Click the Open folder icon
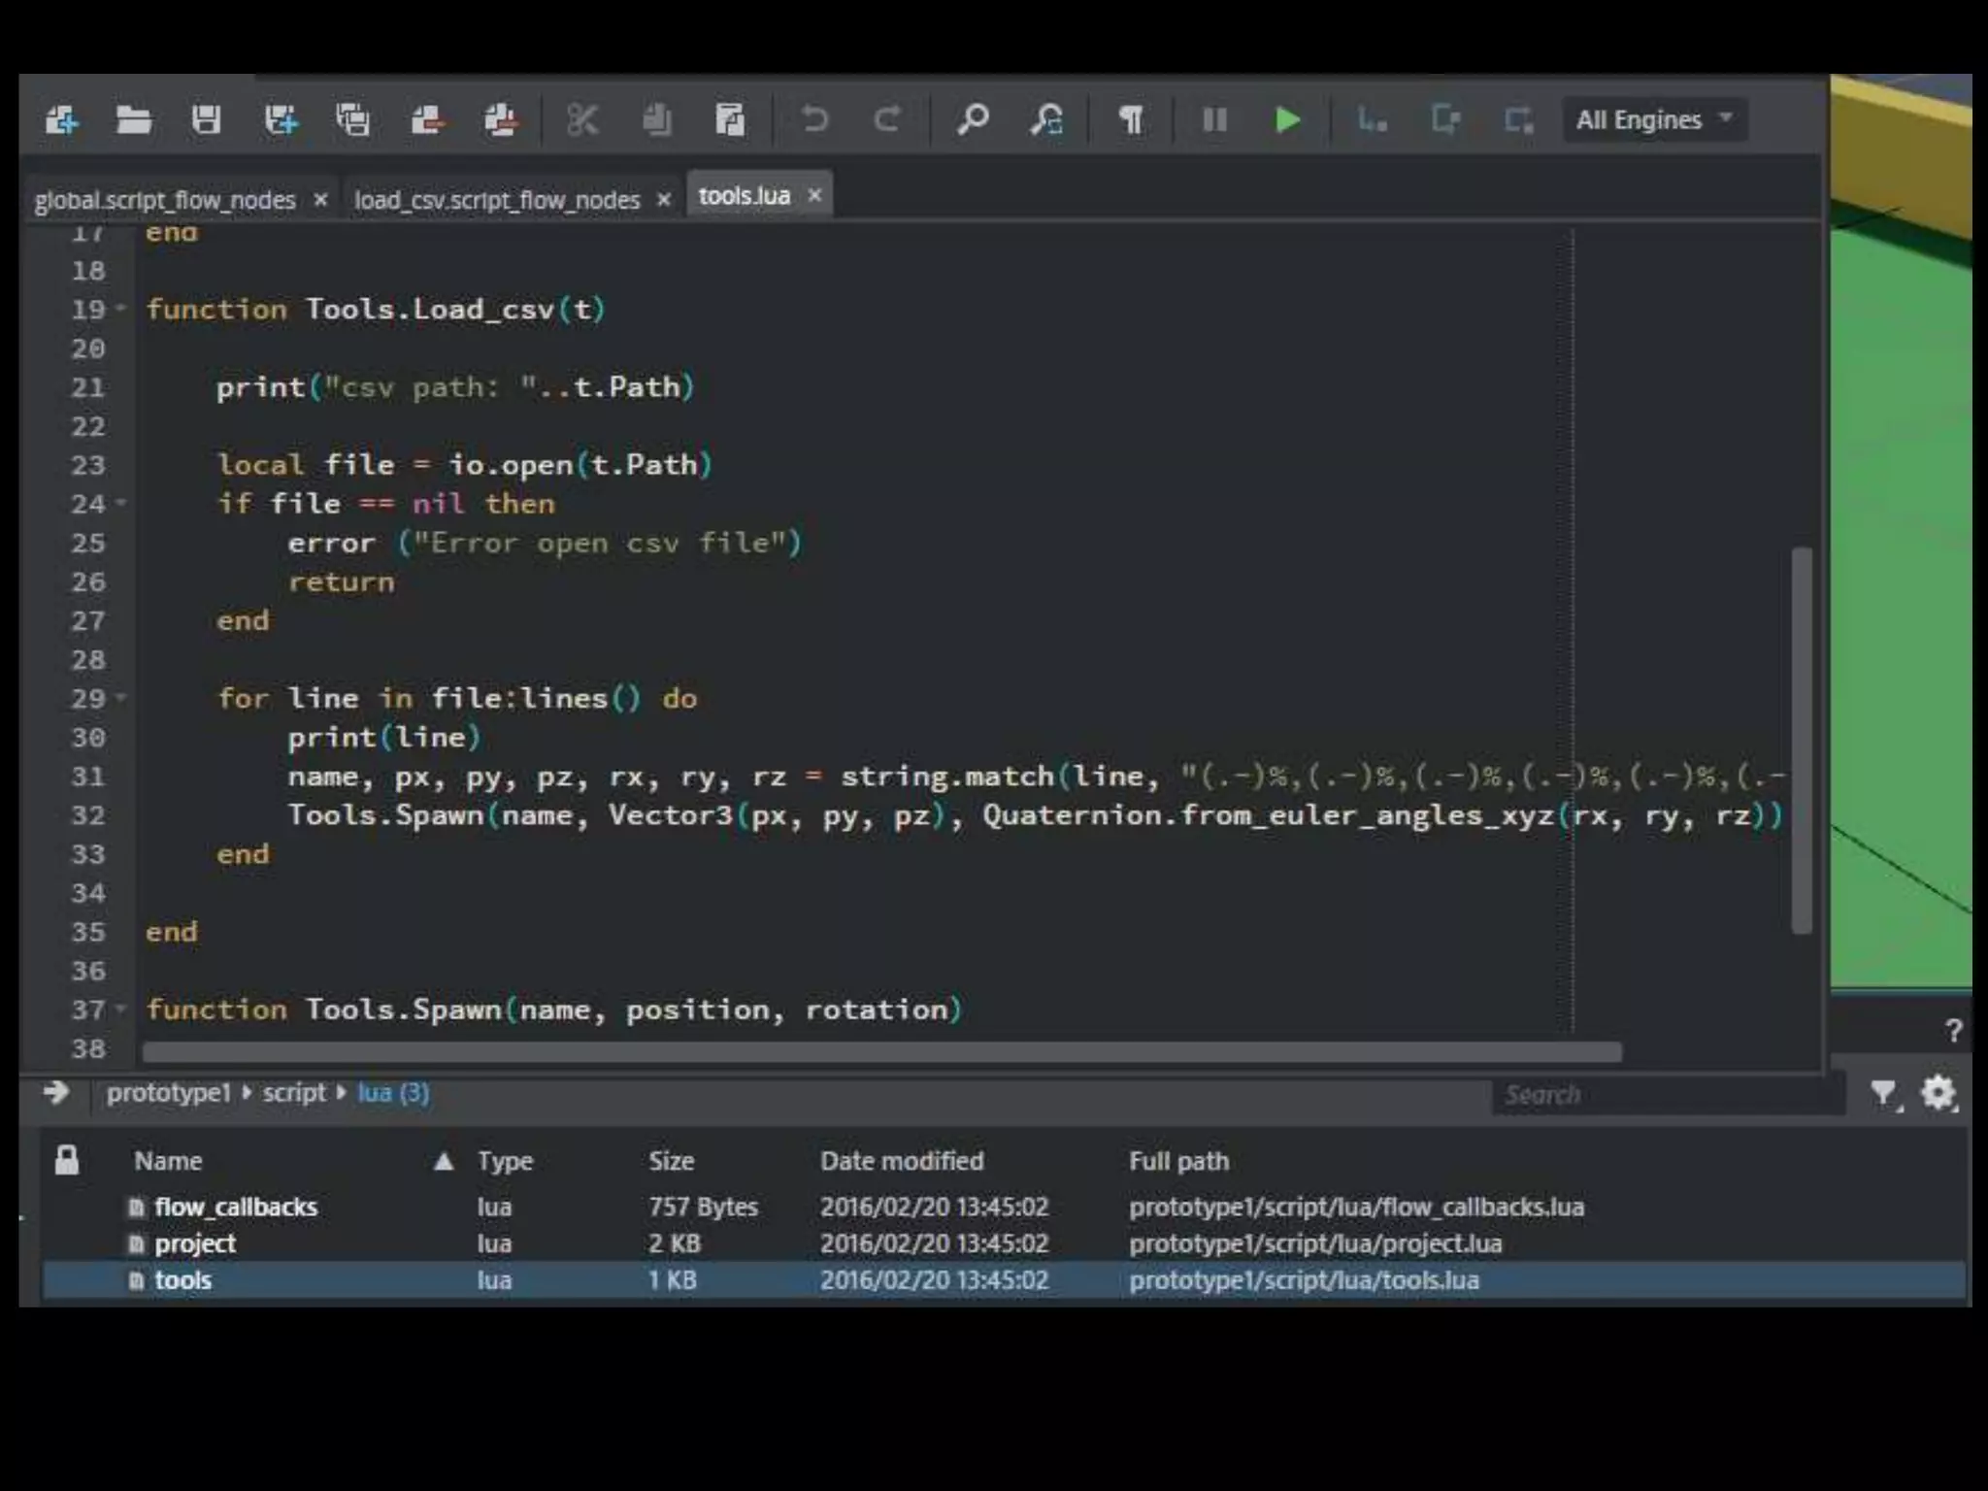The width and height of the screenshot is (1988, 1491). [133, 120]
